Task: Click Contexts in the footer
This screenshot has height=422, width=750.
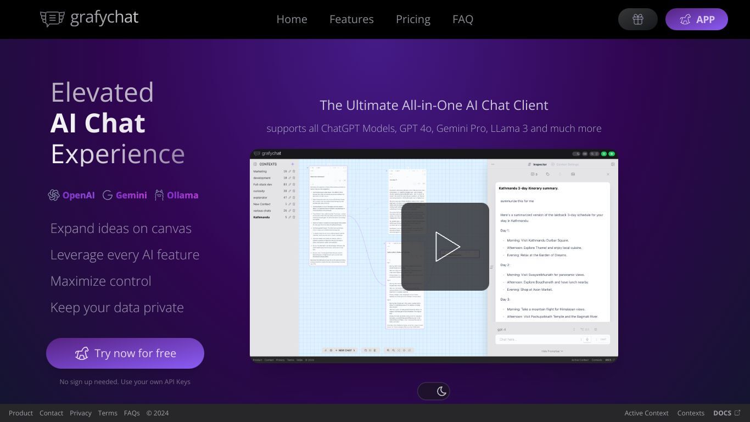Action: [691, 413]
